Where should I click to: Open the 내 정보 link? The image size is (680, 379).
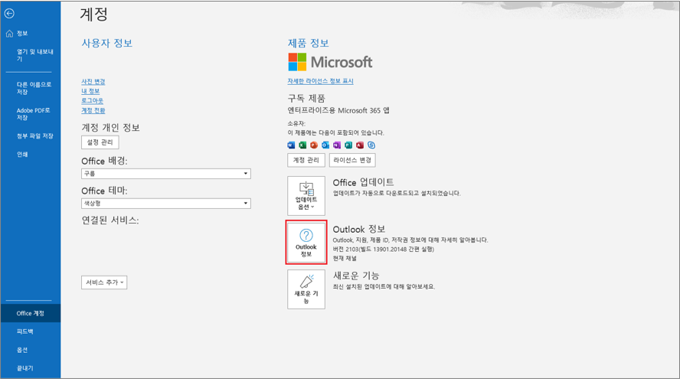click(x=90, y=91)
